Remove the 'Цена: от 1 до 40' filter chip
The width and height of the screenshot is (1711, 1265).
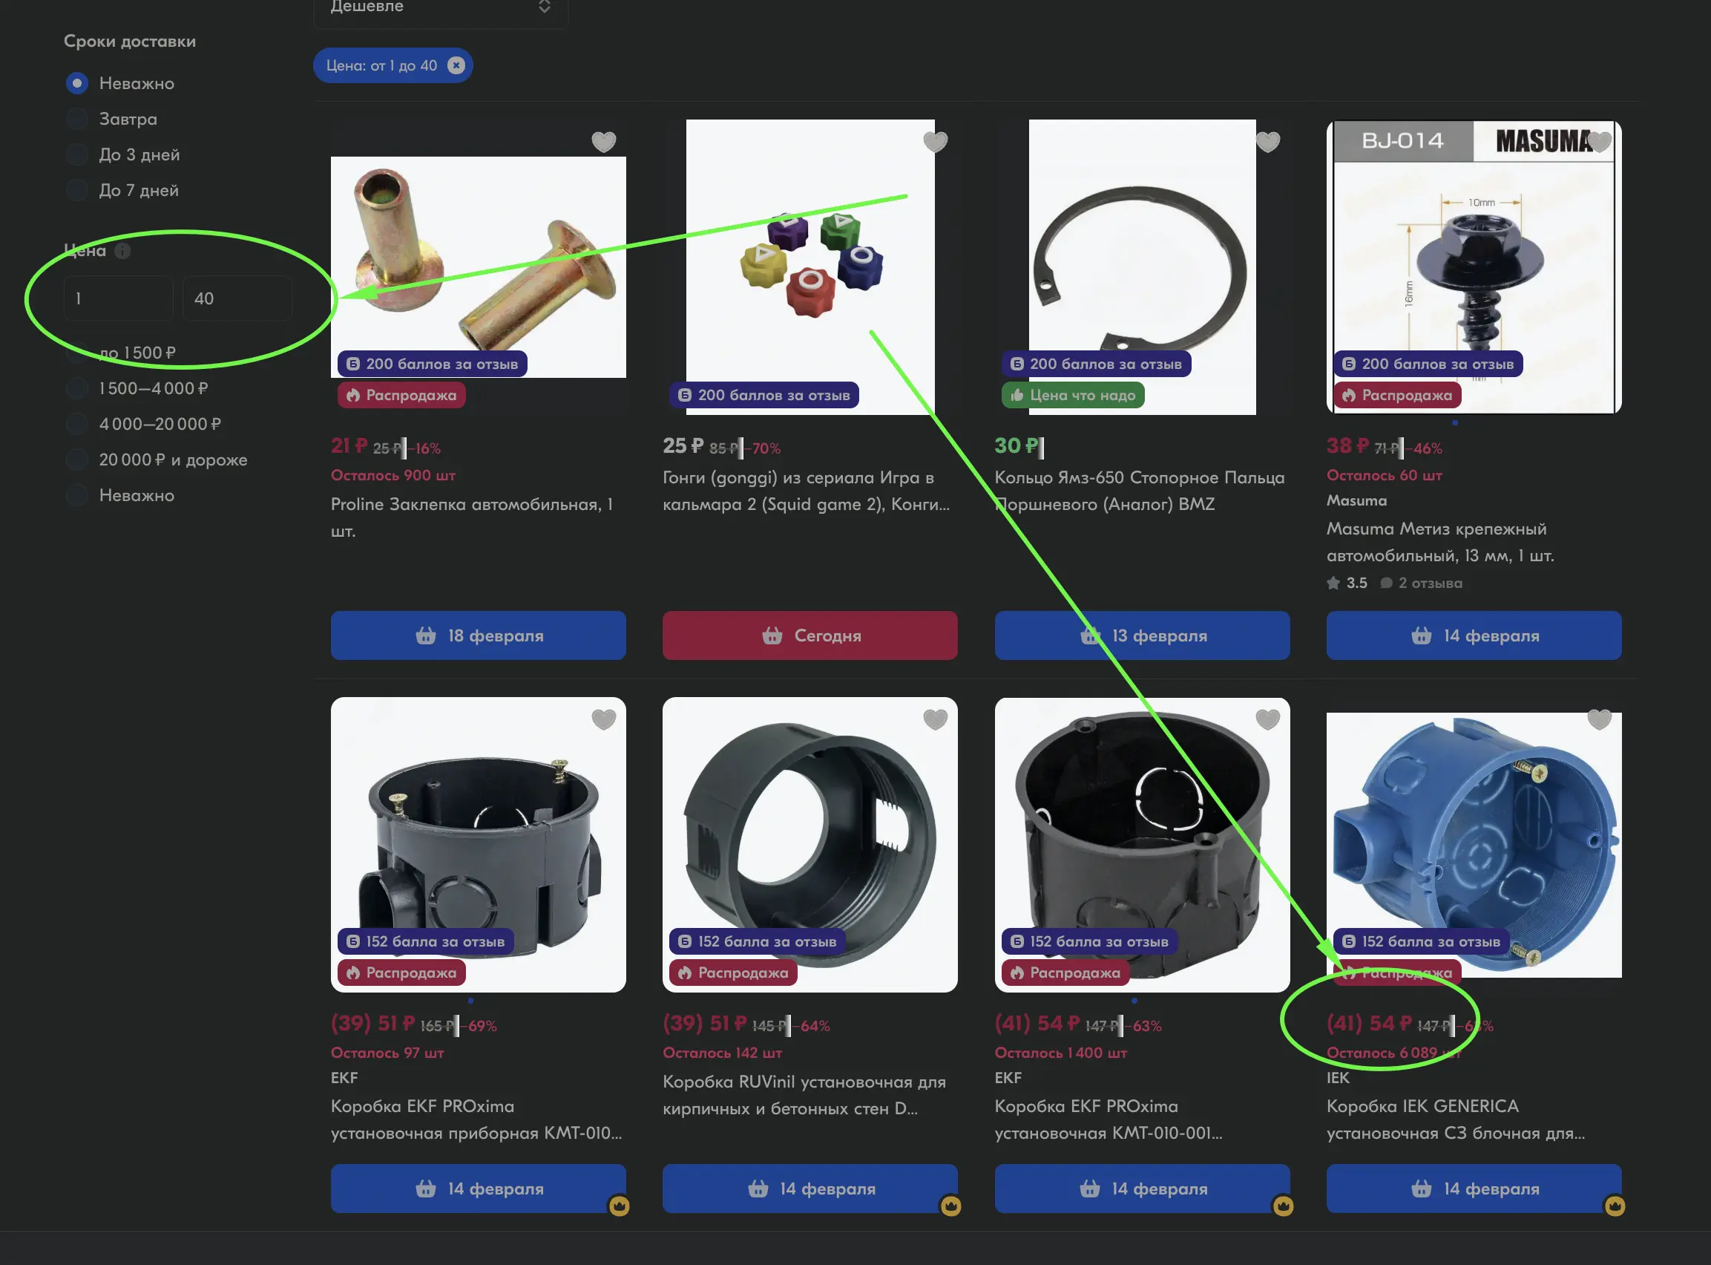[456, 65]
